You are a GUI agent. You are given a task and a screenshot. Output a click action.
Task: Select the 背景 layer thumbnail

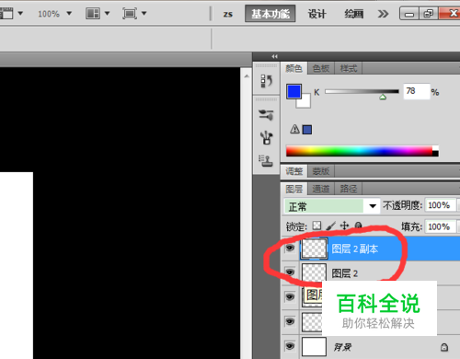coord(314,346)
